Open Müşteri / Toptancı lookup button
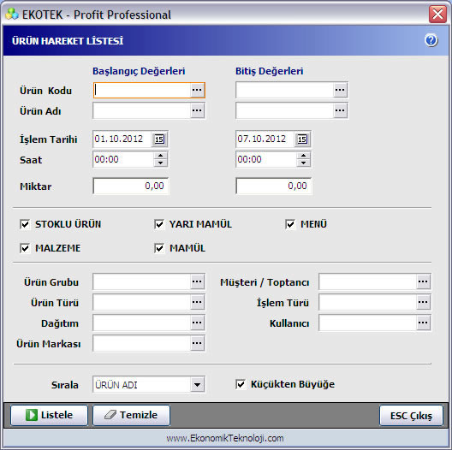 (423, 281)
